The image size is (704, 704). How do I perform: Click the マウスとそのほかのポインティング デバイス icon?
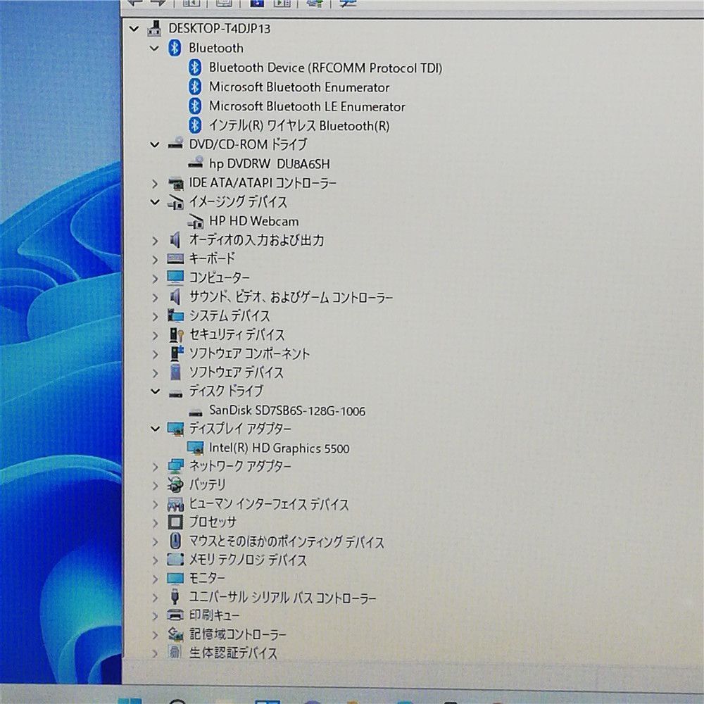pyautogui.click(x=175, y=541)
